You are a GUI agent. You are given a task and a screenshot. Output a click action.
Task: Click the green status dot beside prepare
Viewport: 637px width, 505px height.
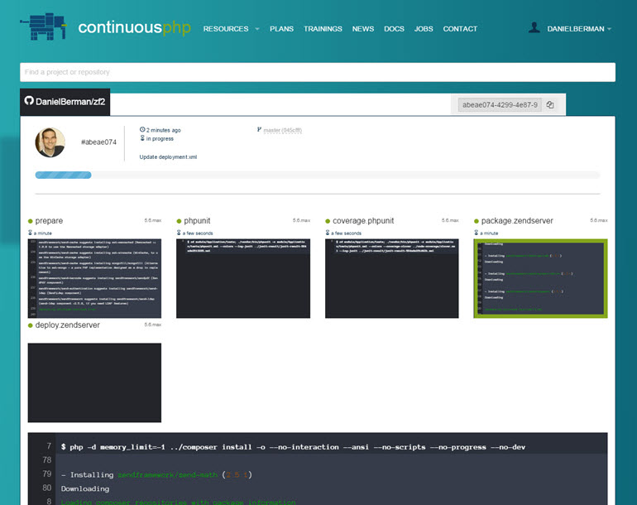(31, 222)
